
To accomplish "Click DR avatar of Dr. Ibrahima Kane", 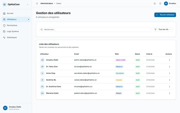I will [42, 87].
